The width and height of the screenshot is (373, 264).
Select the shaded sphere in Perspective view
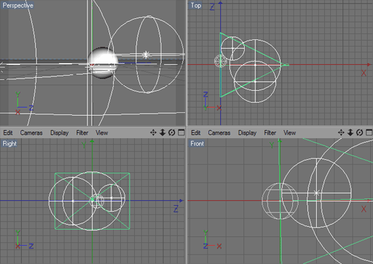[x=102, y=63]
